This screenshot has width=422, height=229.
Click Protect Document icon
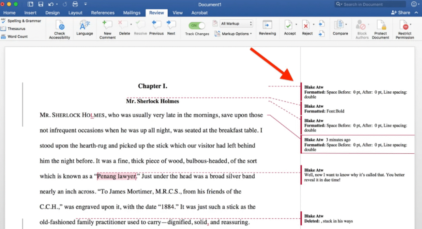click(x=380, y=25)
